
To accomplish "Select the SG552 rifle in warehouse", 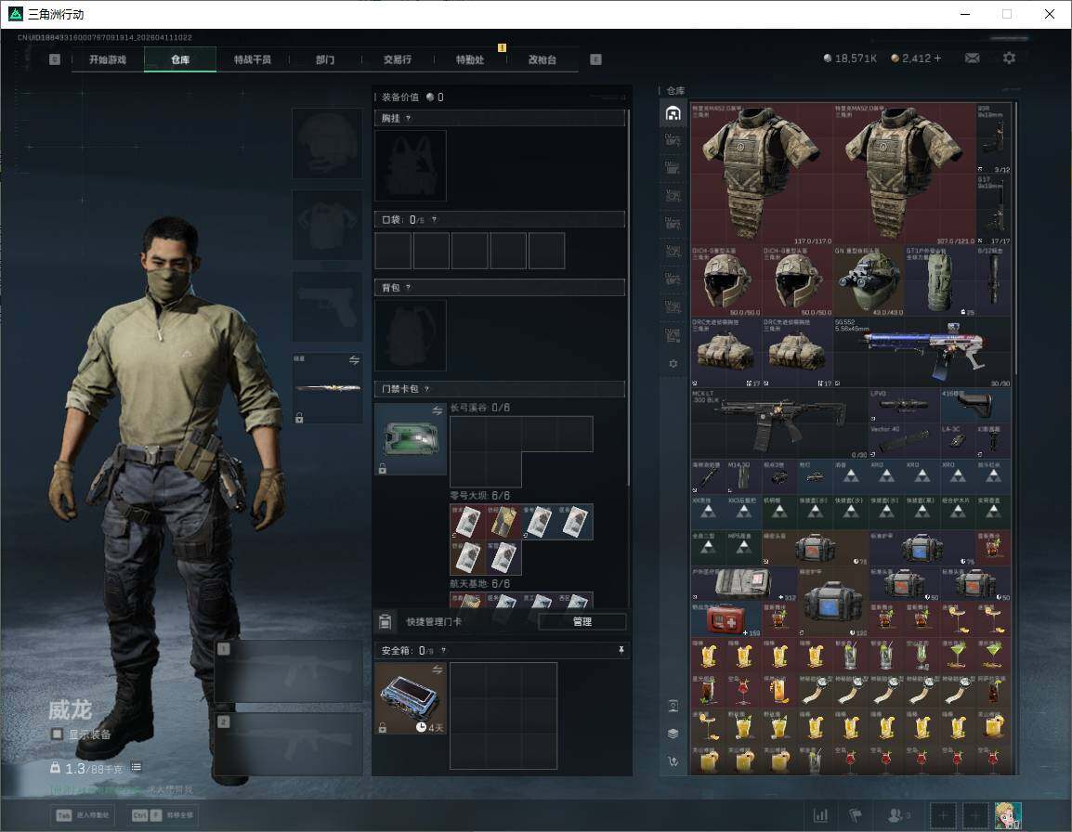I will [922, 351].
